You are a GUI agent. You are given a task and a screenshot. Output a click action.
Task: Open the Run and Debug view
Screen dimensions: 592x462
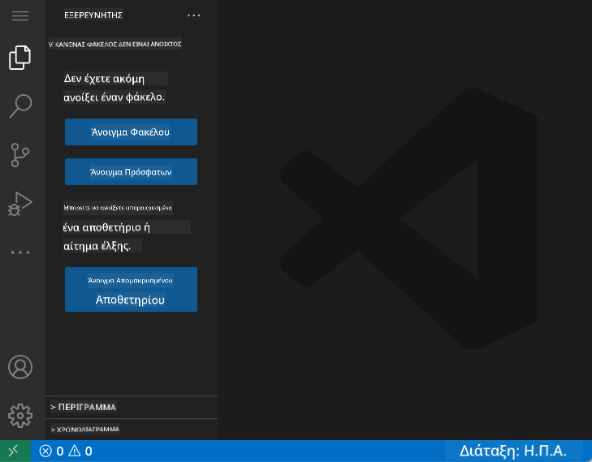point(20,203)
